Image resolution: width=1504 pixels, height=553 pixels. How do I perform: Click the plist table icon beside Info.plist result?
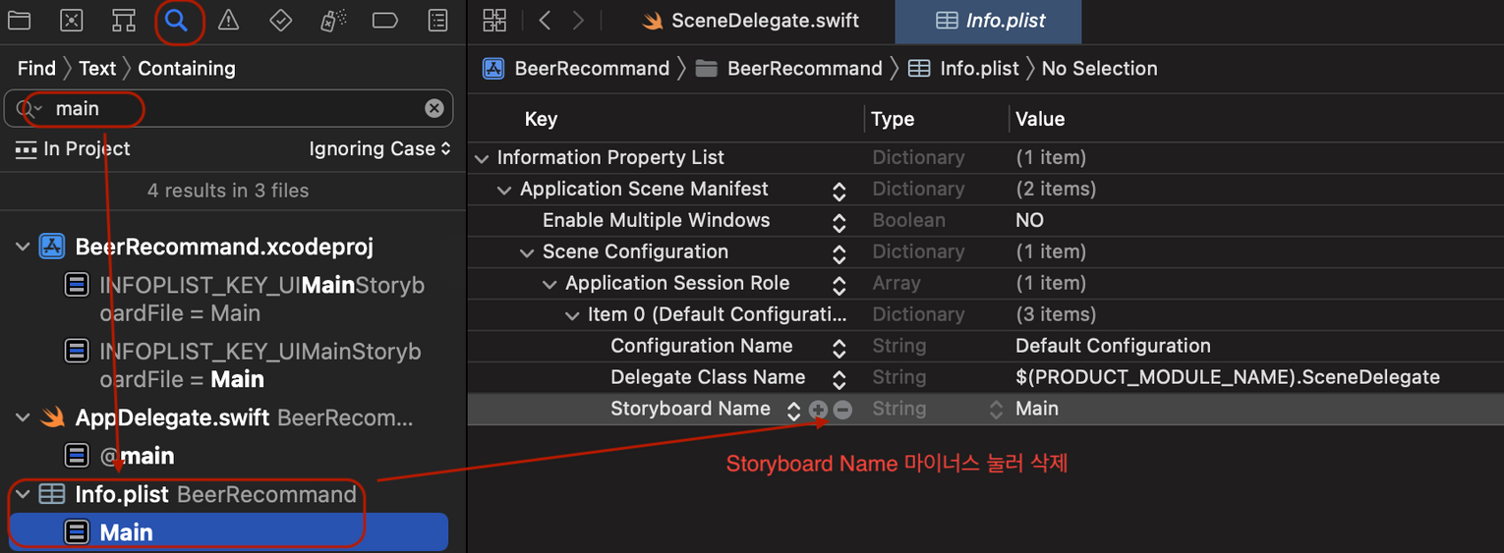point(52,494)
